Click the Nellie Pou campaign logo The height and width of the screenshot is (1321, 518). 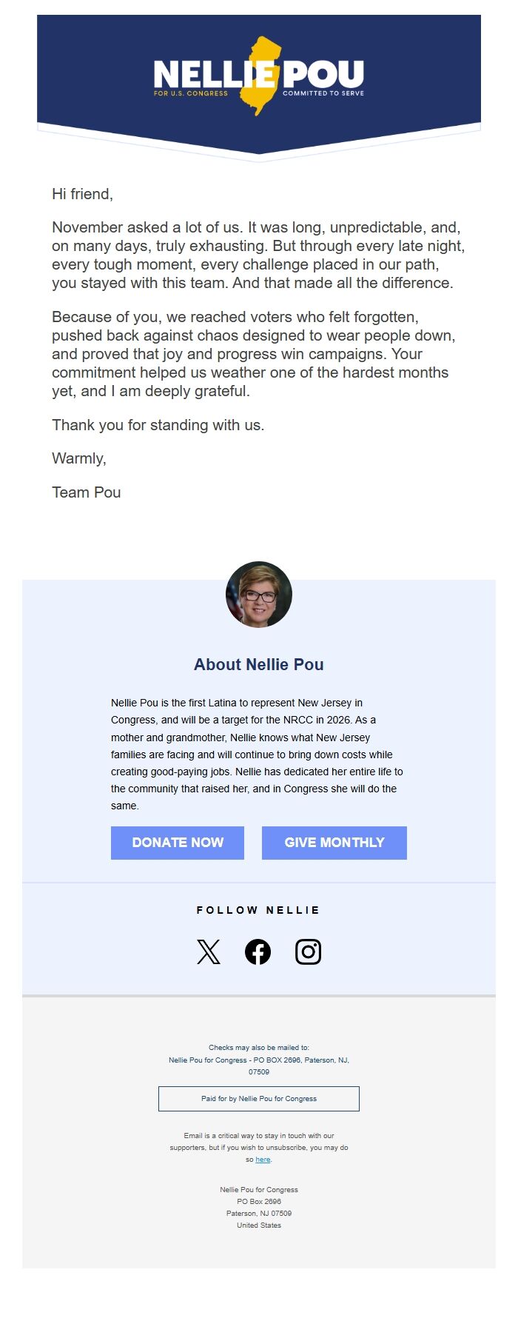[x=258, y=74]
